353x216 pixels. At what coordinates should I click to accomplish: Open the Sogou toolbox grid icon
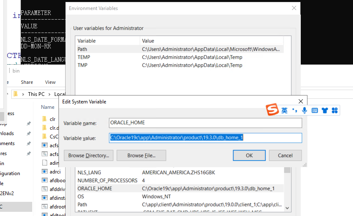[x=334, y=111]
